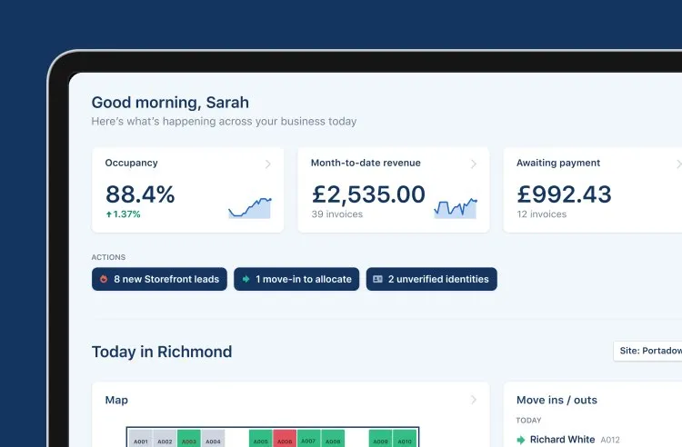The height and width of the screenshot is (447, 682).
Task: Click the revenue trend sparkline chart
Action: coord(456,208)
